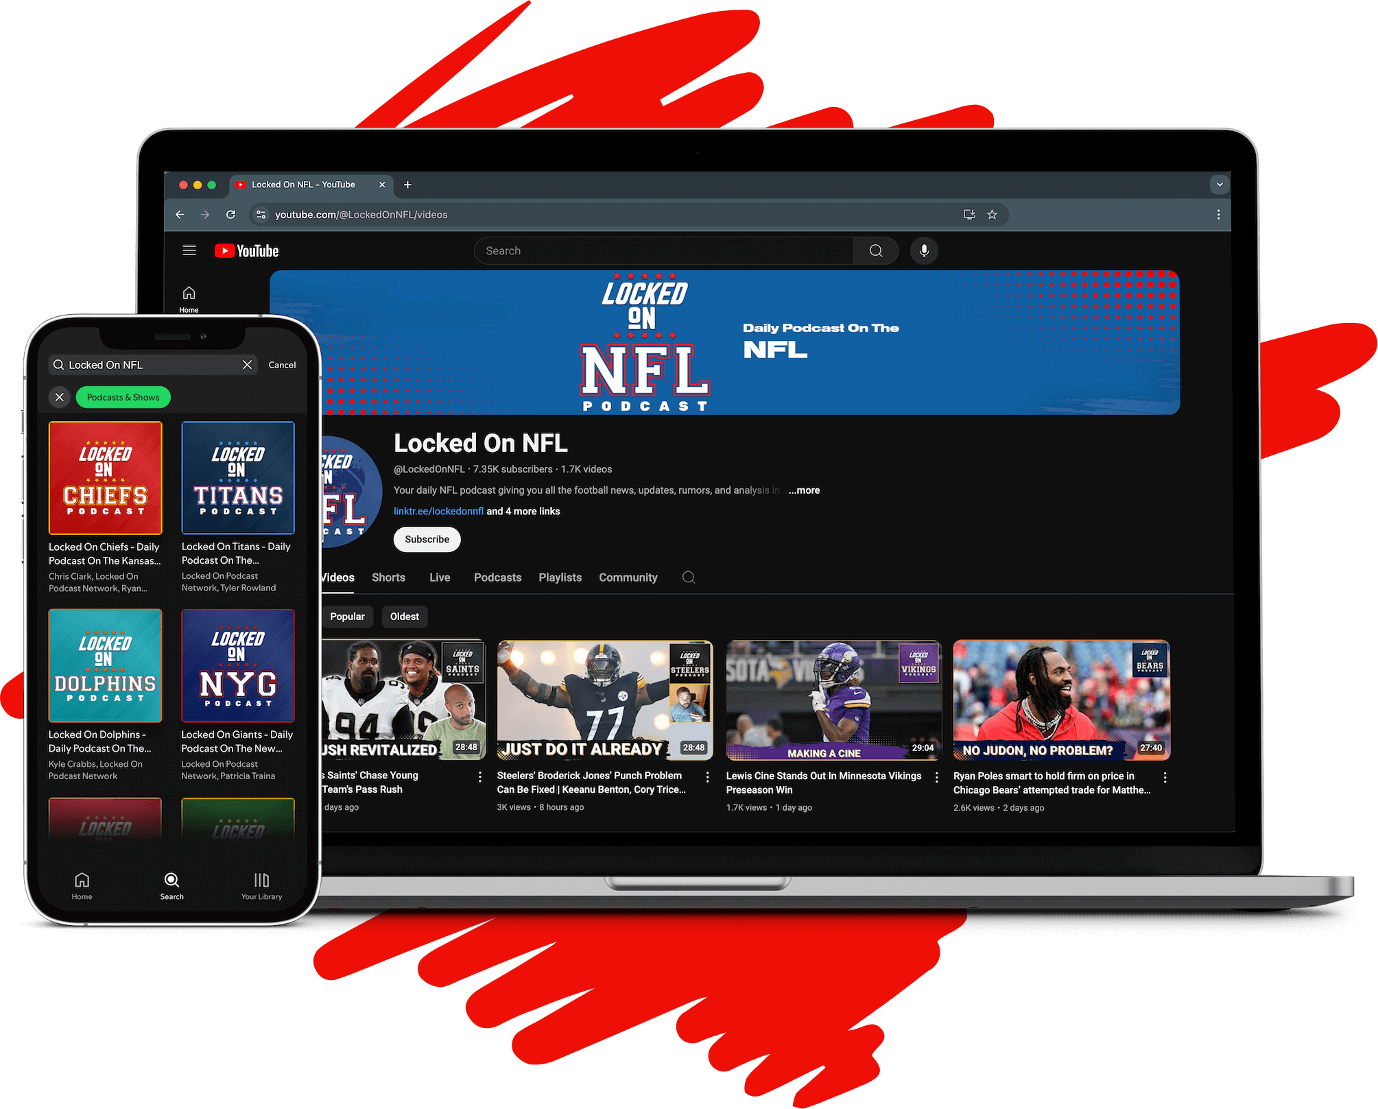
Task: Play the Vikings Making A Cine thumbnail
Action: [834, 700]
